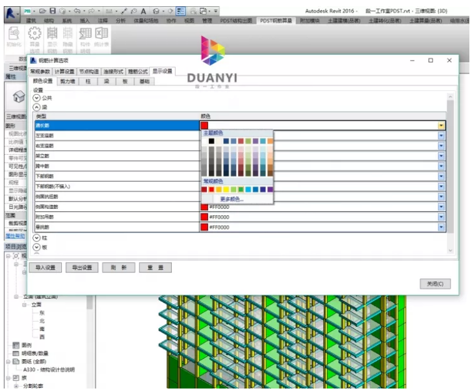
Task: Pick the yellow standard color swatch
Action: (226, 190)
